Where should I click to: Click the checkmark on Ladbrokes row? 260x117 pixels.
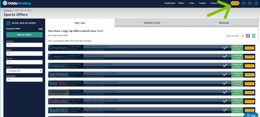[225, 101]
